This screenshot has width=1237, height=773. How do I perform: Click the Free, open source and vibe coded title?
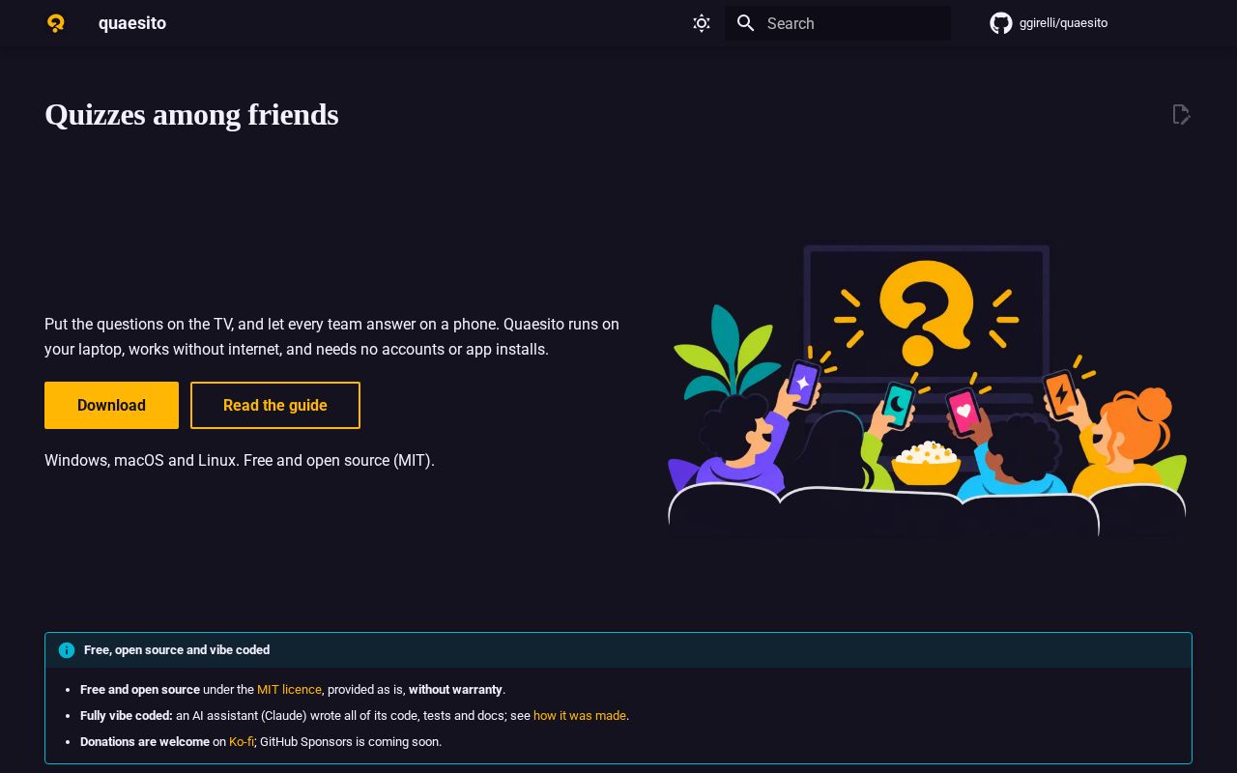click(x=177, y=650)
